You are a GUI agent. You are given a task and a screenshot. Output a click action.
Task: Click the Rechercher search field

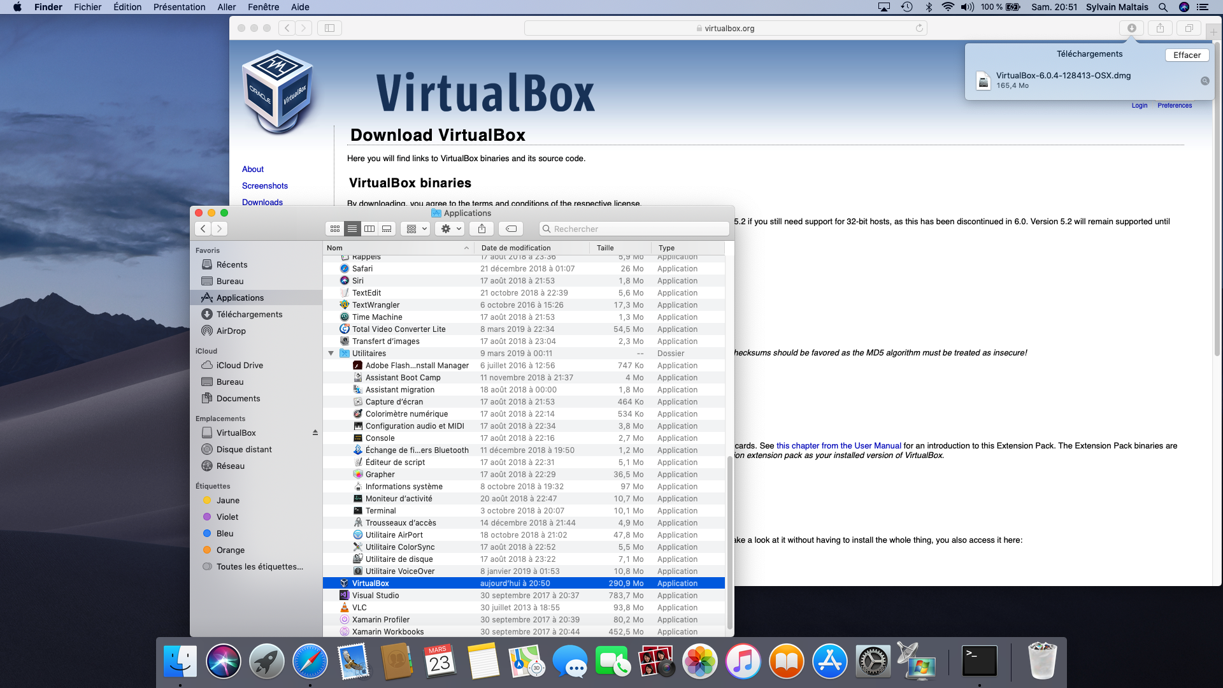pos(634,229)
